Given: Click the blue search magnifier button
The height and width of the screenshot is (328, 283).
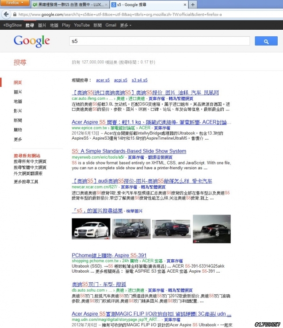Looking at the screenshot, I should click(266, 41).
